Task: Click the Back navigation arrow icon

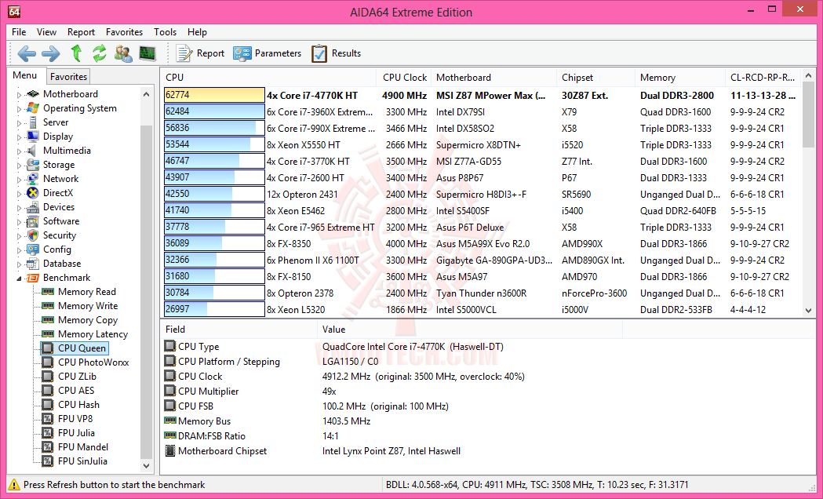Action: pyautogui.click(x=26, y=53)
